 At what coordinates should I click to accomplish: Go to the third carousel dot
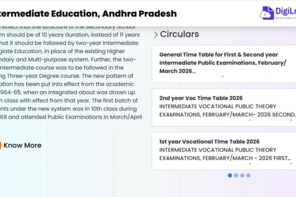click(x=242, y=175)
